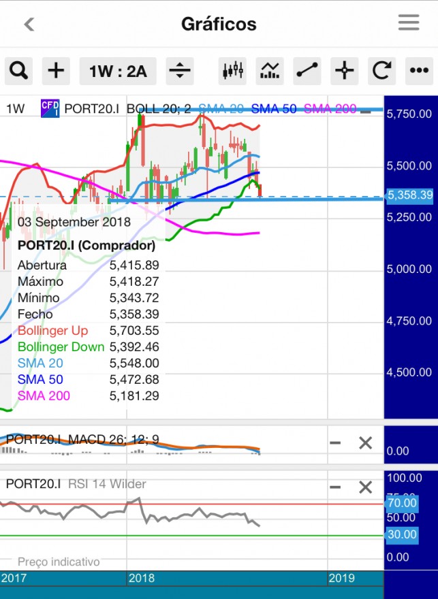The height and width of the screenshot is (599, 438).
Task: Tap the 1W interval label on chart
Action: [15, 109]
